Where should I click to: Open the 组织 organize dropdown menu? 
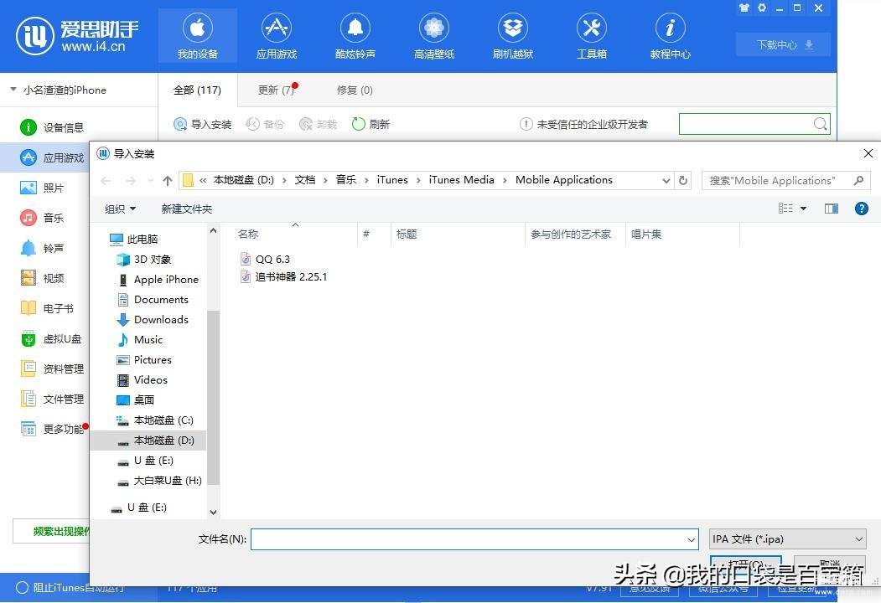[x=120, y=209]
